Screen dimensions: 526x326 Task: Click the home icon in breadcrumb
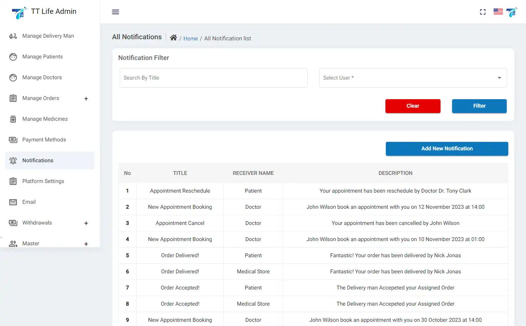[x=173, y=38]
